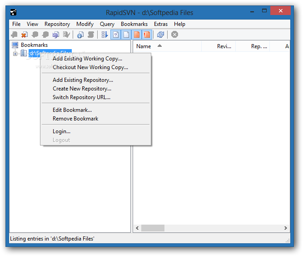Open the Help menu
Image resolution: width=303 pixels, height=256 pixels.
(180, 24)
